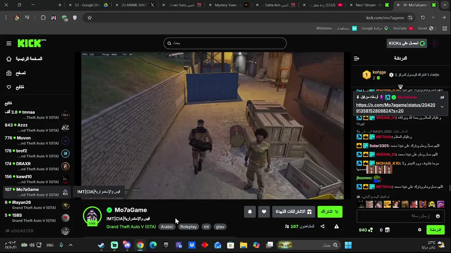This screenshot has height=253, width=451.
Task: Click the heart follow button
Action: pyautogui.click(x=264, y=212)
